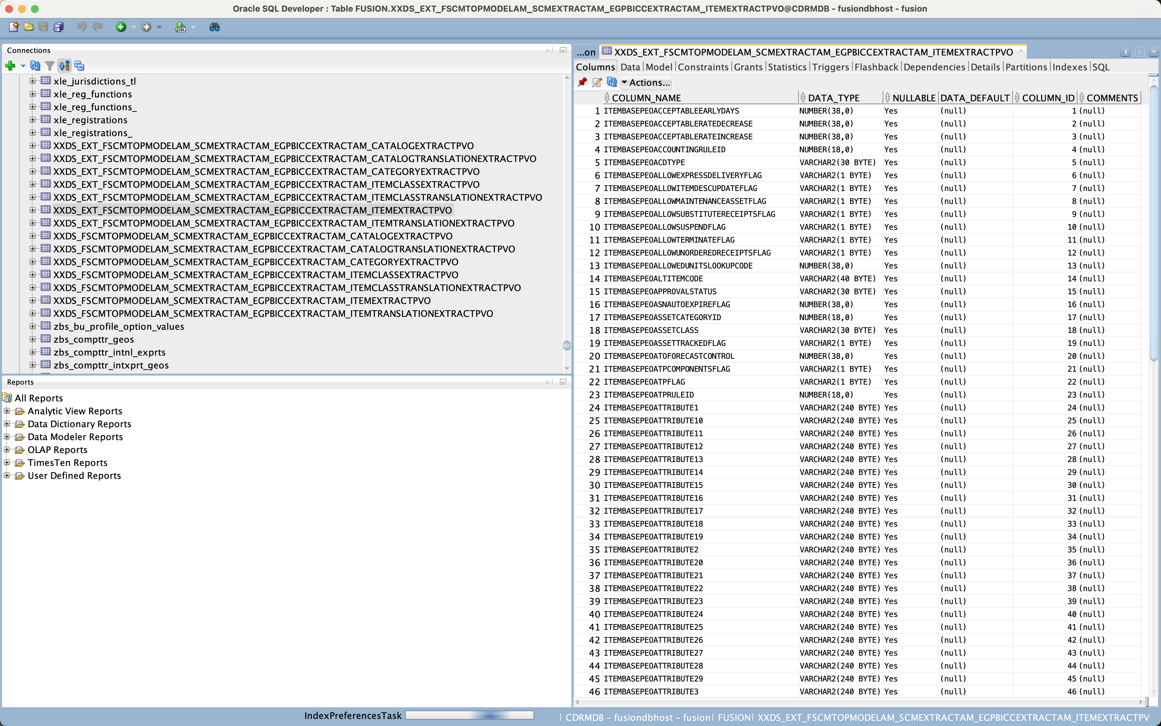Select xle_registrations table in tree
This screenshot has width=1161, height=726.
pyautogui.click(x=90, y=120)
